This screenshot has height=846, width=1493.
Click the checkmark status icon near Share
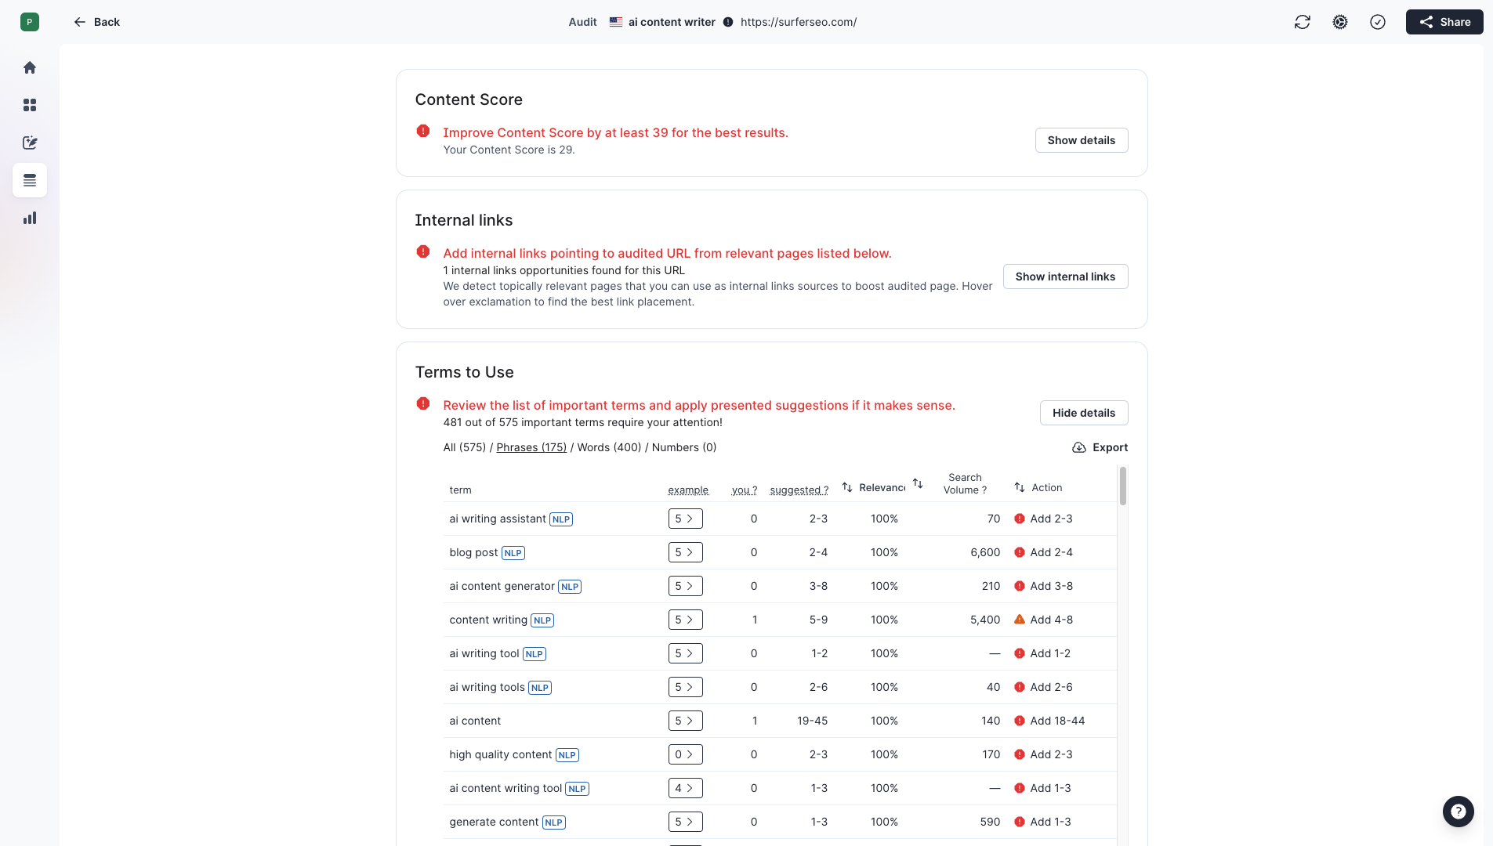[x=1378, y=21]
